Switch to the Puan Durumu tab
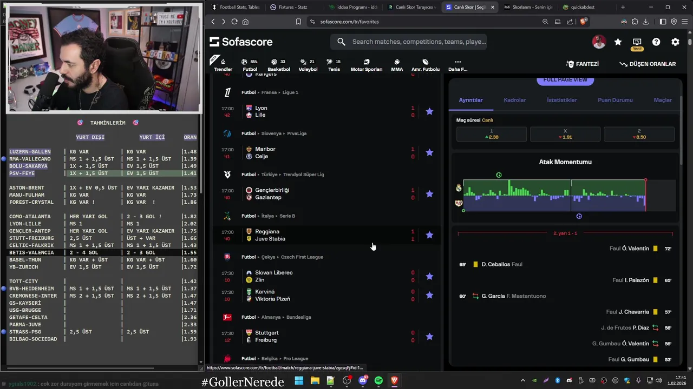 click(615, 100)
